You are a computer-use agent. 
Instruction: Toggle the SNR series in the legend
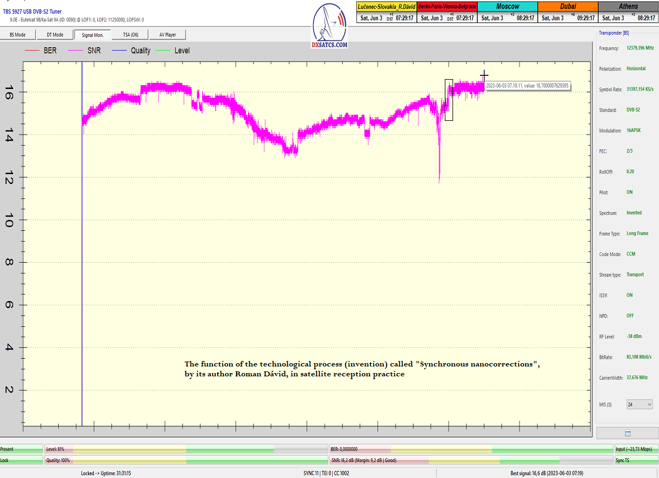pos(86,51)
